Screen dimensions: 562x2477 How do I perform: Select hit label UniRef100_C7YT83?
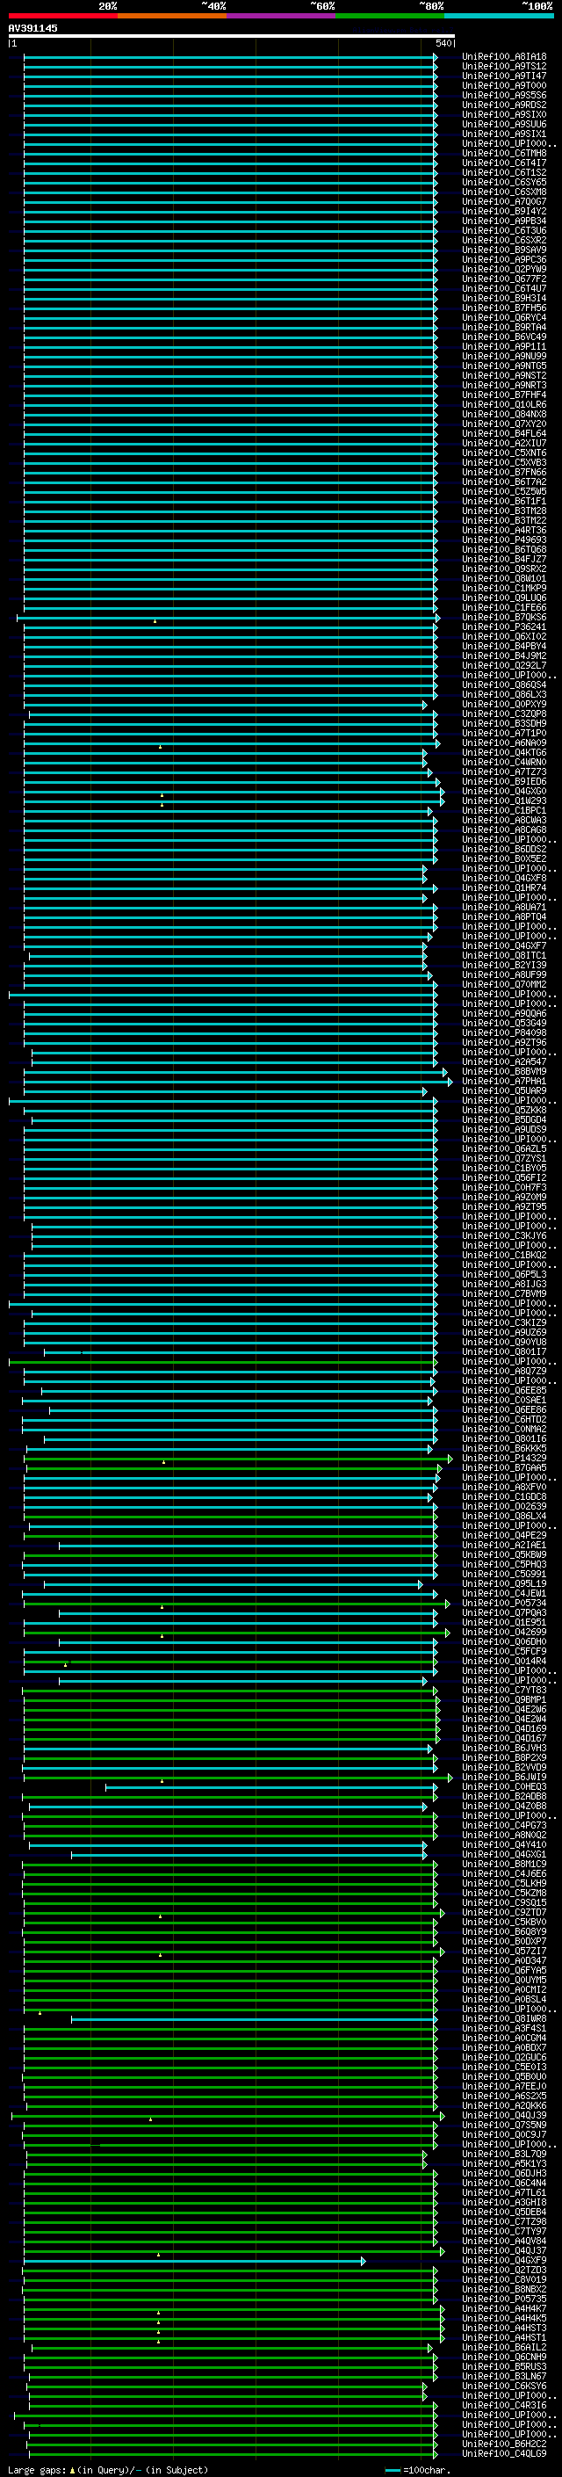point(504,1691)
